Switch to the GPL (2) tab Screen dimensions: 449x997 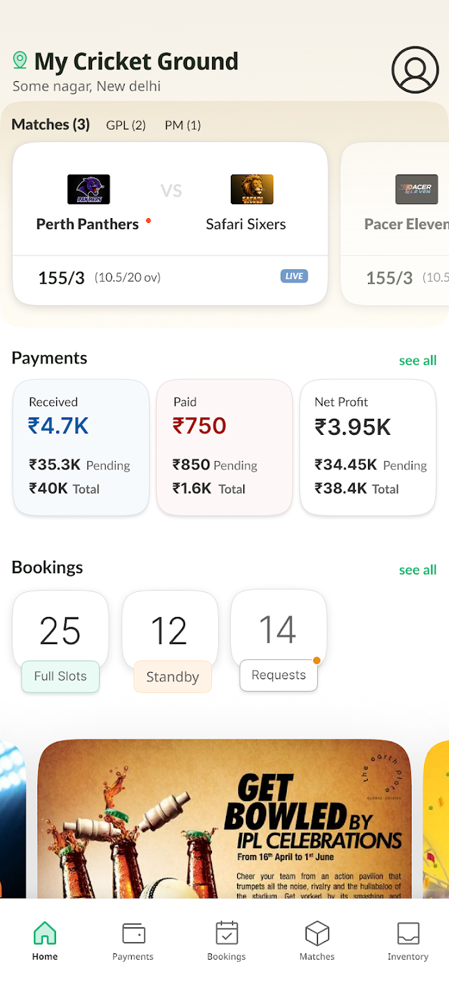point(125,125)
